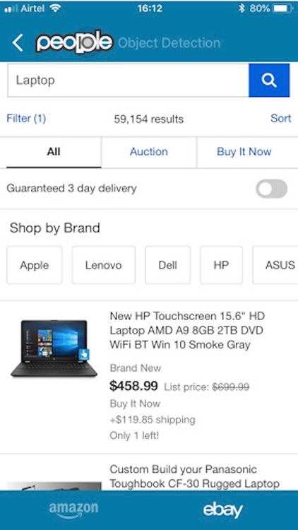Switch to the Buy It Now tab
This screenshot has height=530, width=298.
pos(244,152)
